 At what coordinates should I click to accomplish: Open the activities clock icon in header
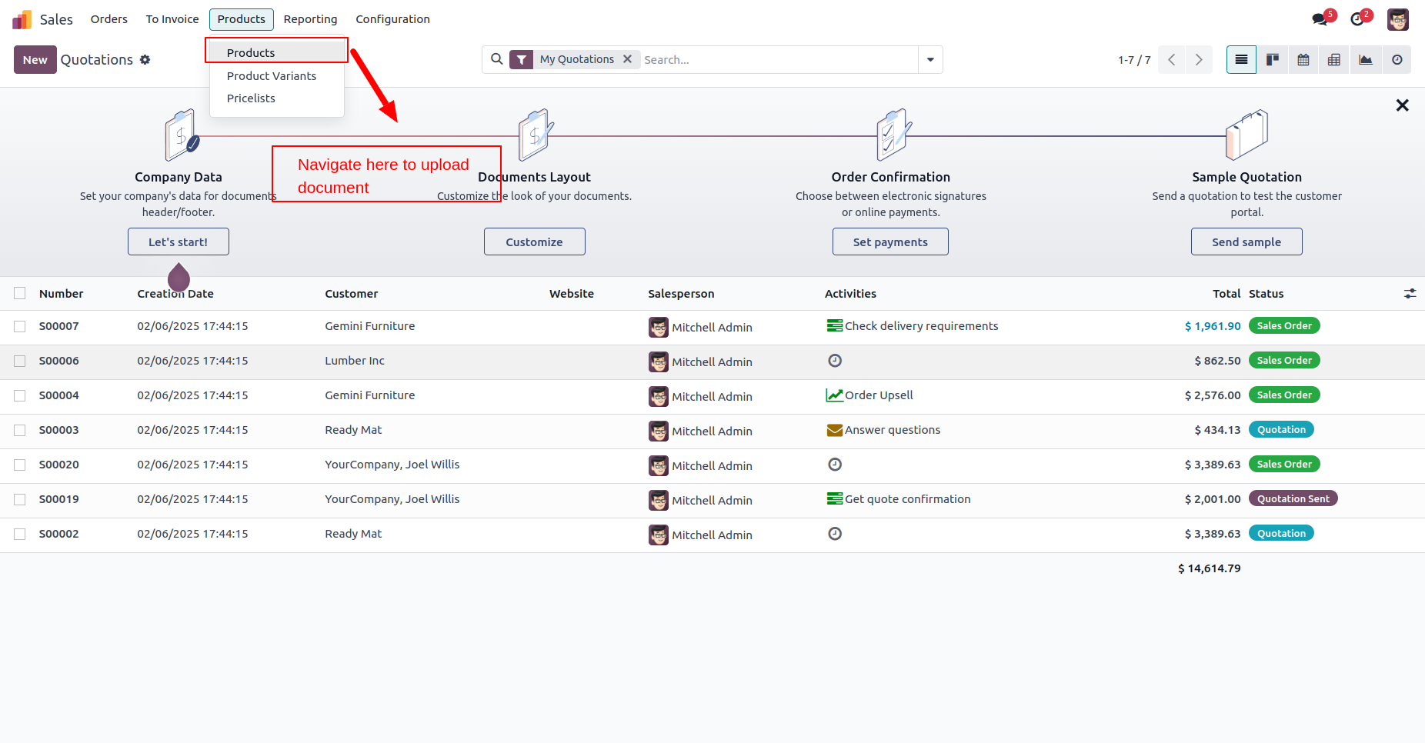[1357, 19]
